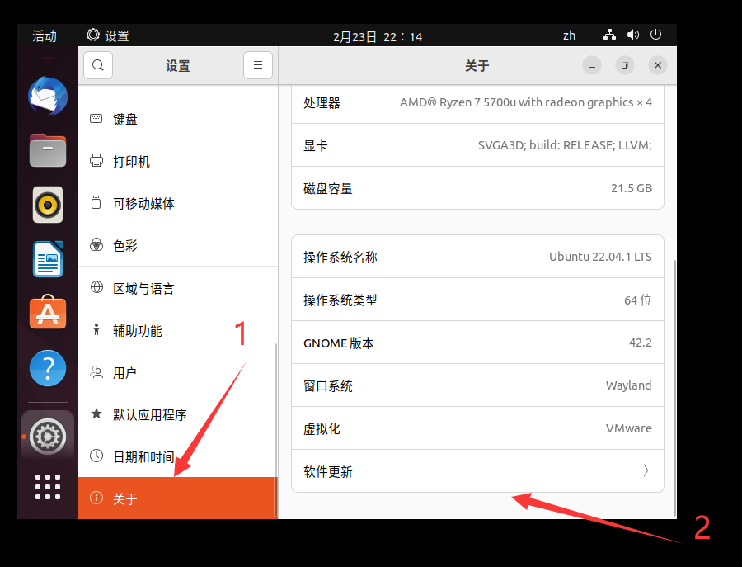Screen dimensions: 742x567
Task: Click the 操作系统名称 row
Action: coord(477,257)
